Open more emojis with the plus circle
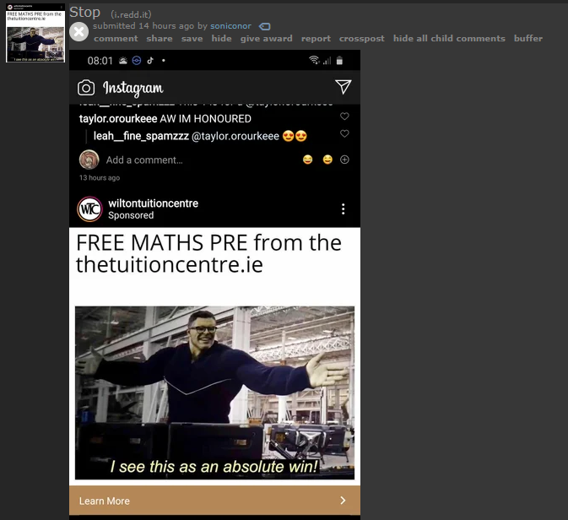 pyautogui.click(x=344, y=160)
